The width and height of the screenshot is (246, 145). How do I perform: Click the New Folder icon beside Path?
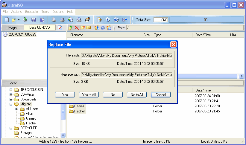tap(83, 28)
